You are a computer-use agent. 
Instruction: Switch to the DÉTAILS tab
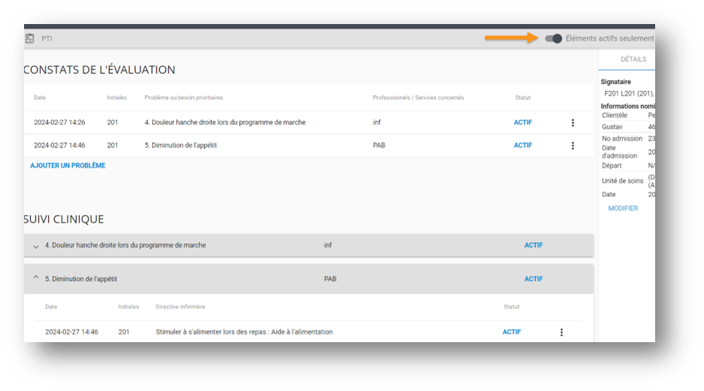click(x=633, y=59)
